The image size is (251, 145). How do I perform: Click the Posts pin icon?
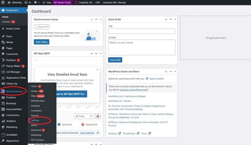pos(3,36)
